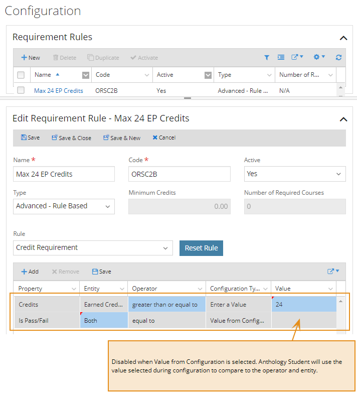Open the Entity column menu arrow
Image resolution: width=357 pixels, height=397 pixels.
point(122,289)
